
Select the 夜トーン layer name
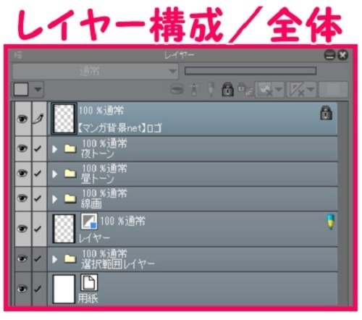pyautogui.click(x=97, y=154)
